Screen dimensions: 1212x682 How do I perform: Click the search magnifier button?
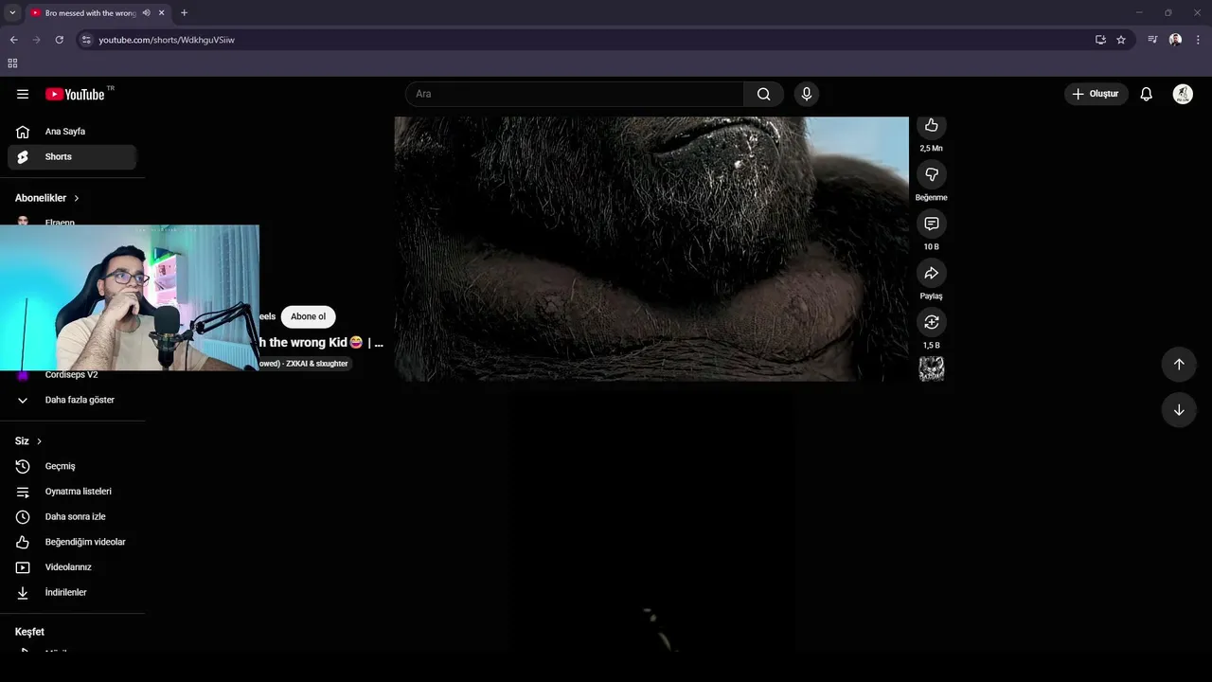click(763, 94)
